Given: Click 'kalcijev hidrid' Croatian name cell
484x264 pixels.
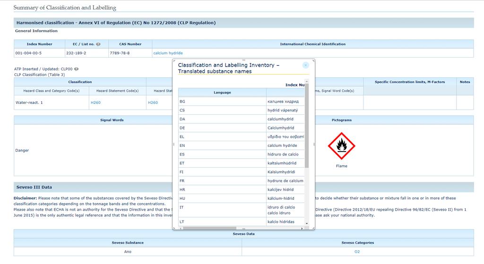Looking at the screenshot, I should click(x=285, y=190).
